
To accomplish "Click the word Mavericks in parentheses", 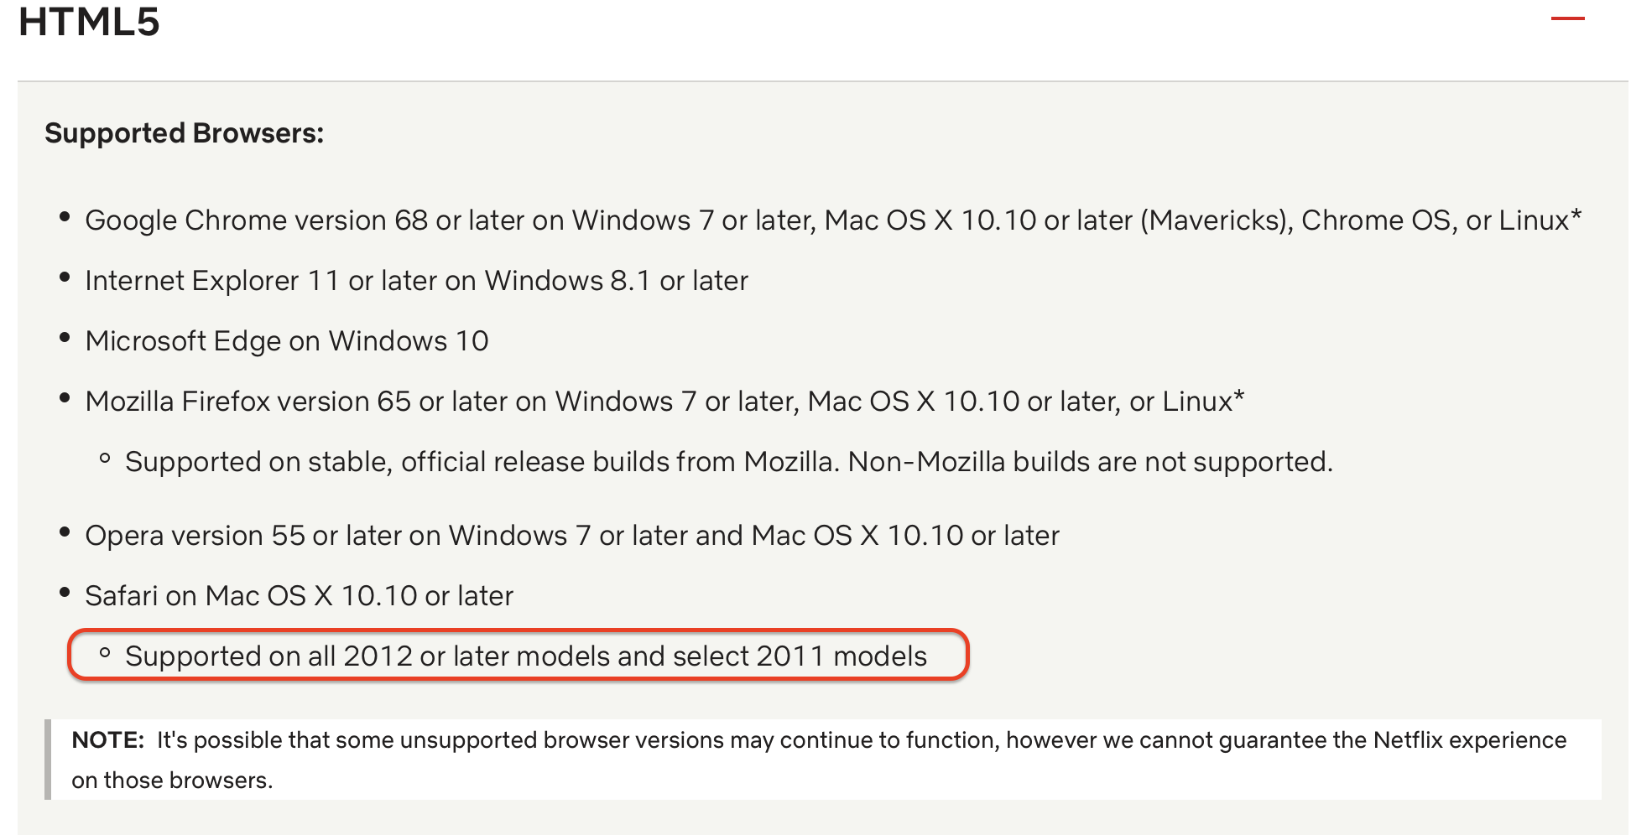I will click(1217, 220).
